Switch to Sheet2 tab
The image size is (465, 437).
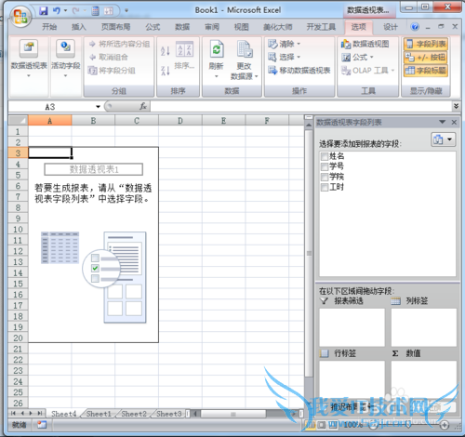pos(134,414)
